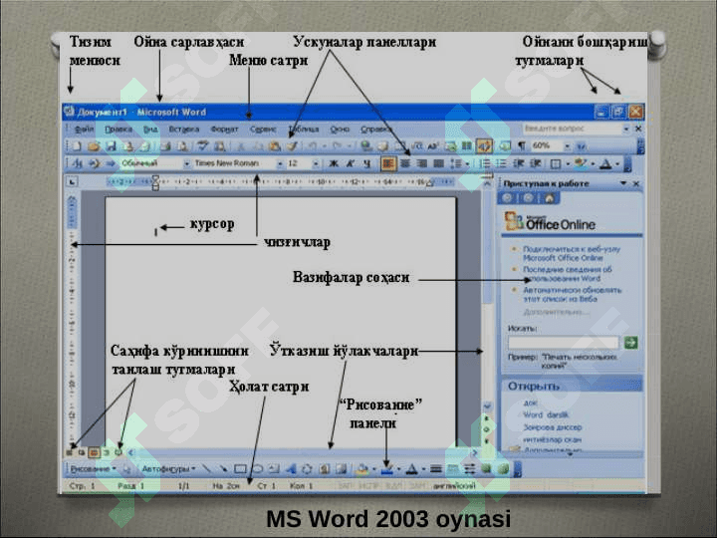This screenshot has height=538, width=717.
Task: Toggle Bold (Ж) formatting
Action: click(334, 163)
